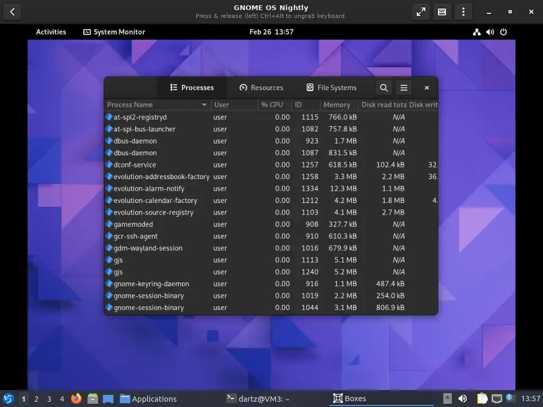
Task: Select the gcr-ssh-agent process
Action: [271, 236]
